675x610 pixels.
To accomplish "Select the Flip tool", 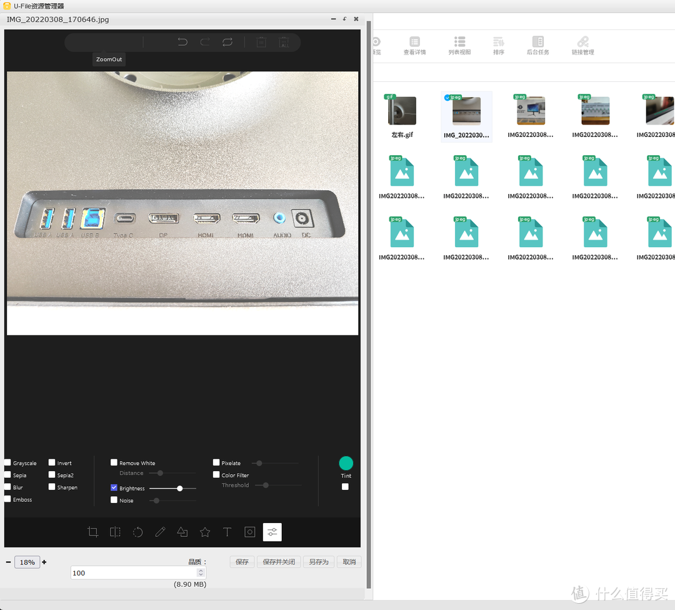I will click(116, 532).
